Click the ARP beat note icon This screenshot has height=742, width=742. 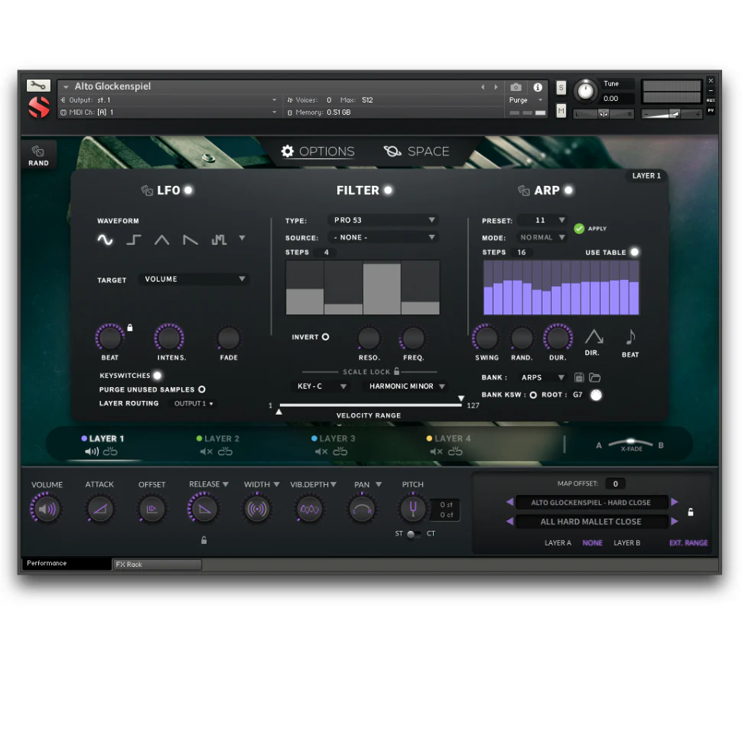pos(630,337)
